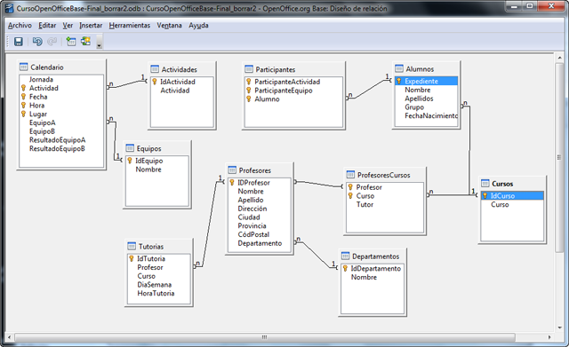Click the Save toolbar icon
Viewport: 569px width, 347px height.
(x=19, y=42)
